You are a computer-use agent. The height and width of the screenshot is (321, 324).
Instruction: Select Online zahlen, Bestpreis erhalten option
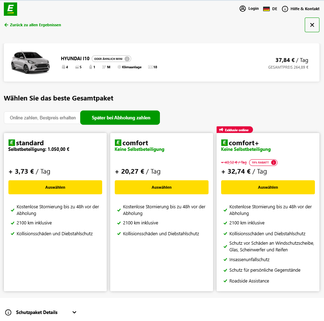coord(43,118)
